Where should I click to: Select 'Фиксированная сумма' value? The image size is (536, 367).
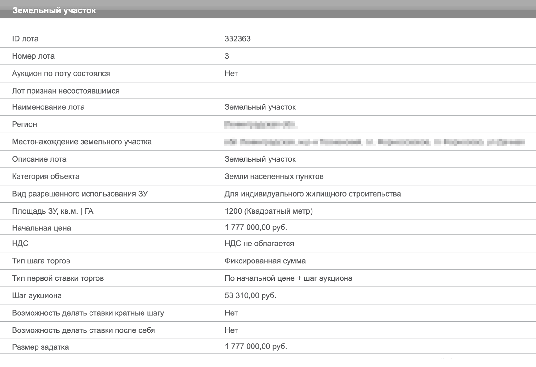coord(265,261)
